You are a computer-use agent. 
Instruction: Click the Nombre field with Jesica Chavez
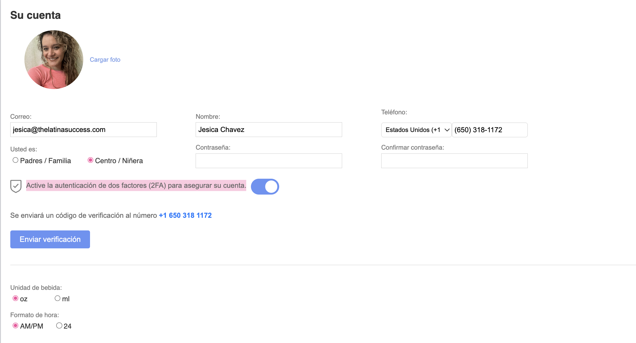[x=269, y=130]
